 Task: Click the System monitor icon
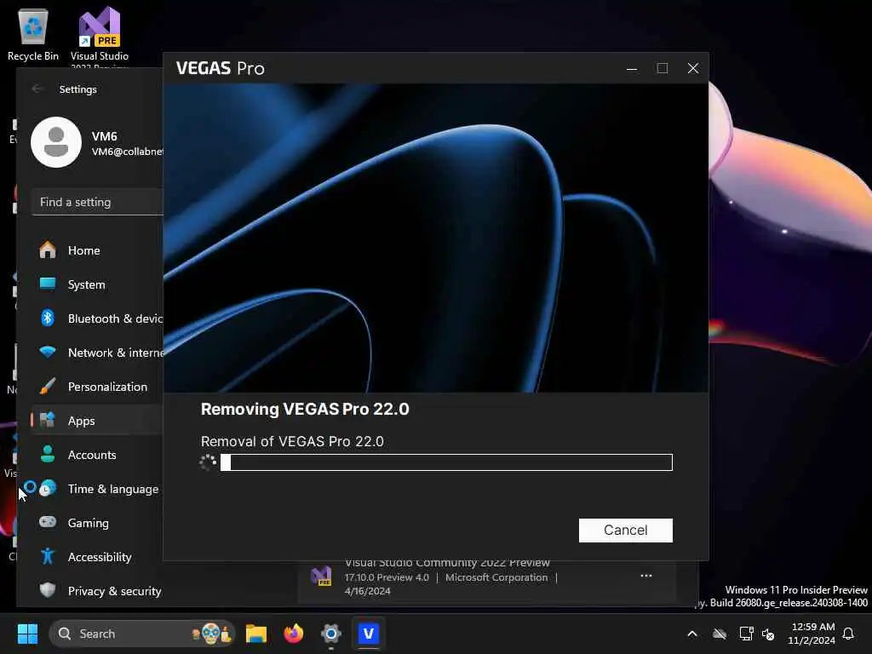click(x=48, y=284)
